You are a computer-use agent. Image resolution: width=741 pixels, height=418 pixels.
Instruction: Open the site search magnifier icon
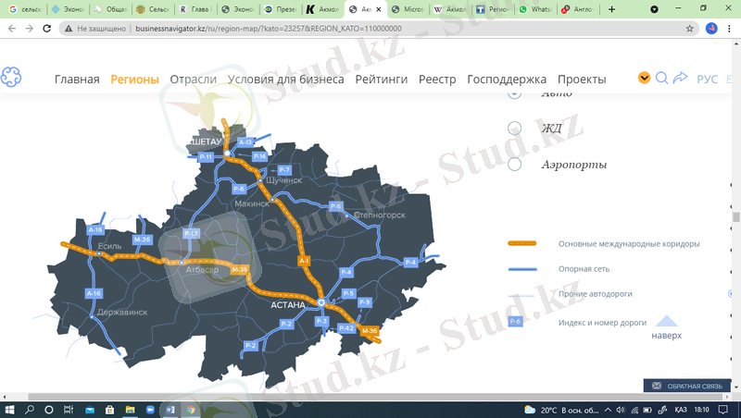click(x=661, y=79)
